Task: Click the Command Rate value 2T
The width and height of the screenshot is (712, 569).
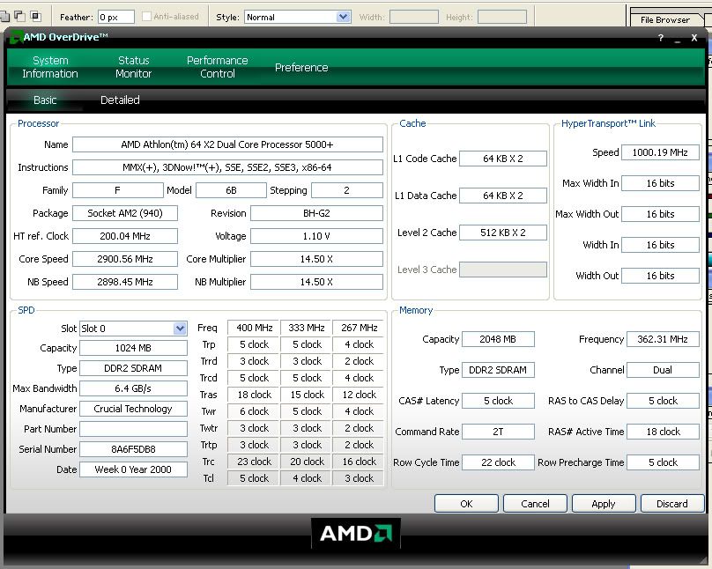Action: 498,432
